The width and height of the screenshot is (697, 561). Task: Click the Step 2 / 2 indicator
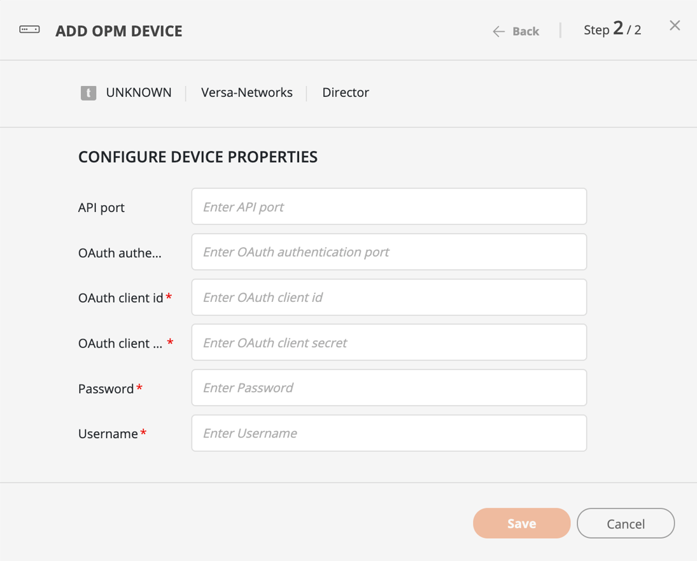point(612,30)
